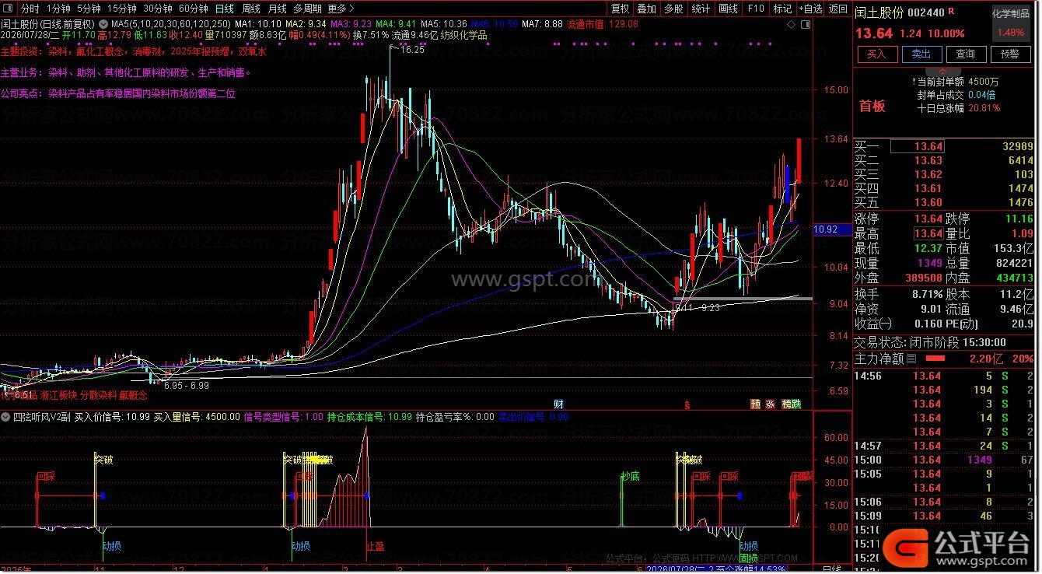Viewport: 1042px width, 574px height.
Task: Click the 15:00 trade row with volume 1349
Action: point(945,460)
